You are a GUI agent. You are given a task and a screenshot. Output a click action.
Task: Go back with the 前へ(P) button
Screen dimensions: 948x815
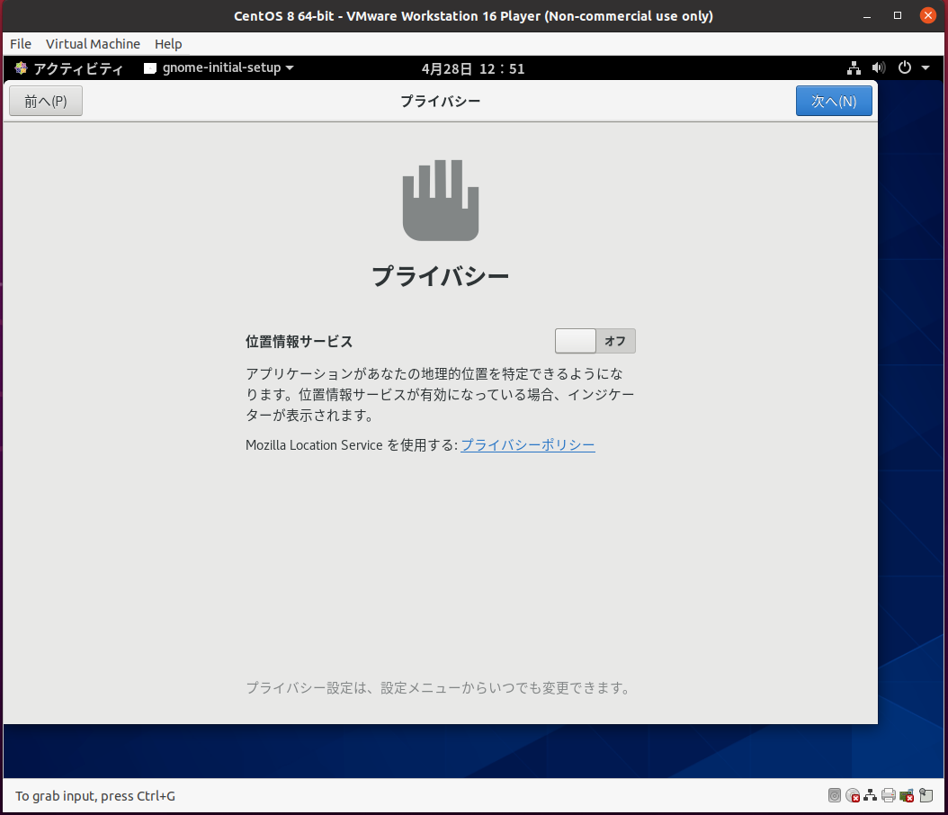(x=46, y=102)
